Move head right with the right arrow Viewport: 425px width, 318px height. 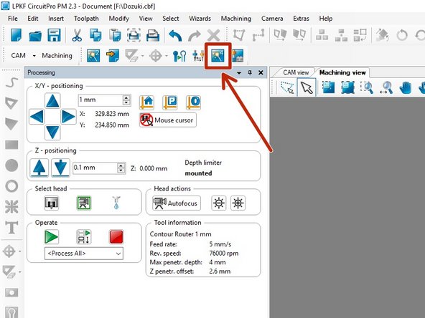[68, 117]
